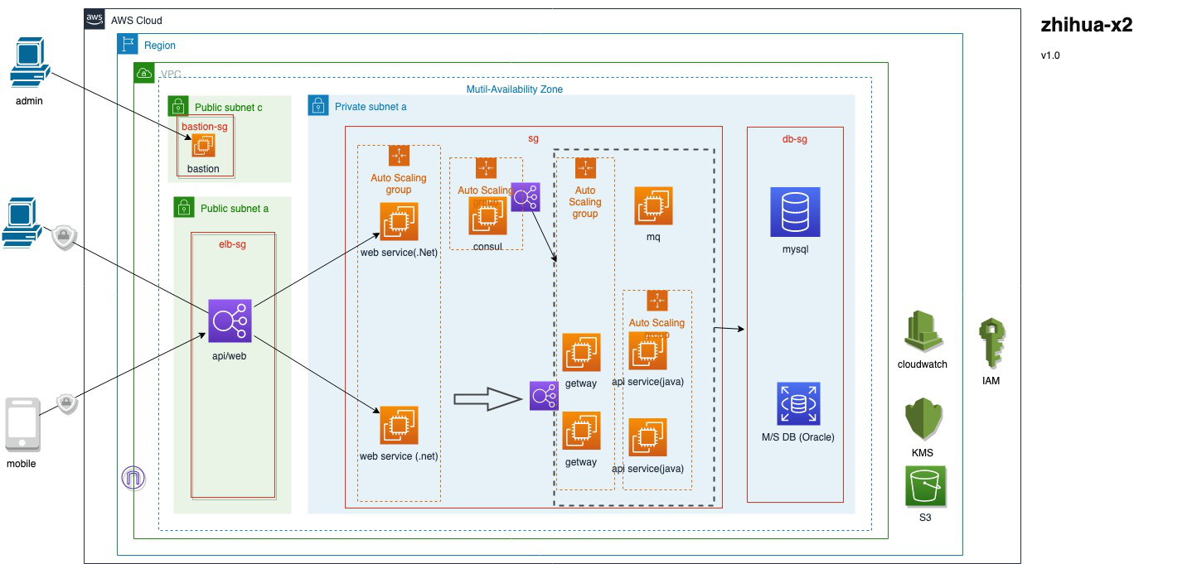Click the Auto Scaling icon above web service(.Net)
This screenshot has width=1197, height=564.
click(x=399, y=155)
